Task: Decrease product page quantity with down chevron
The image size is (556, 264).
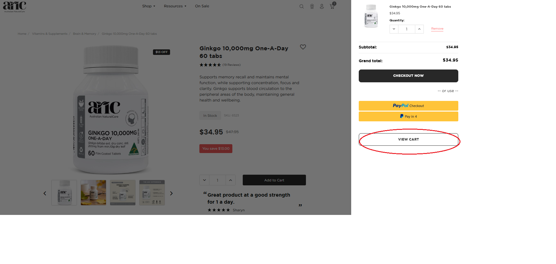Action: [x=205, y=180]
